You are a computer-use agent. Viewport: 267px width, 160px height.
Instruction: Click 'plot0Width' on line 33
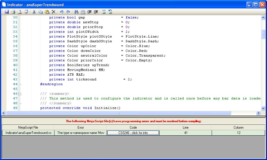(87, 32)
